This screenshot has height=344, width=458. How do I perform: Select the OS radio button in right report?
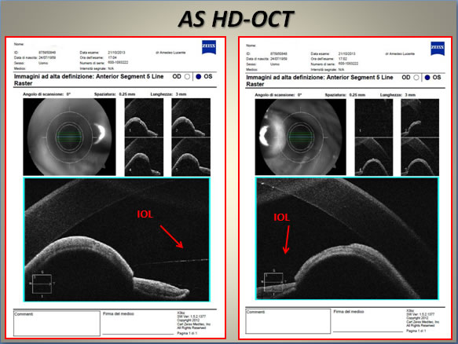(427, 78)
